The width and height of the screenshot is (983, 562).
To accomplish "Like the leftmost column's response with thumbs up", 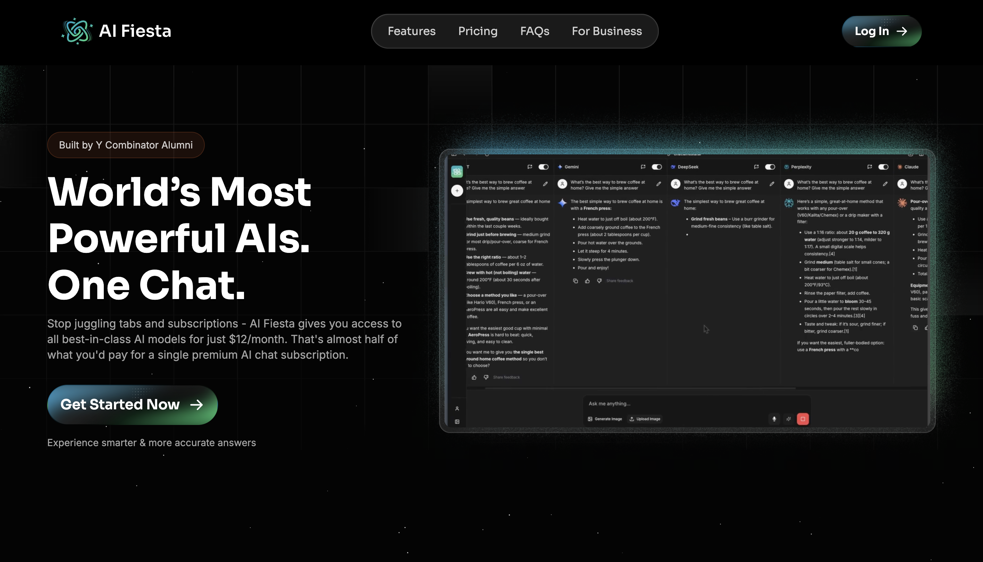I will (474, 377).
